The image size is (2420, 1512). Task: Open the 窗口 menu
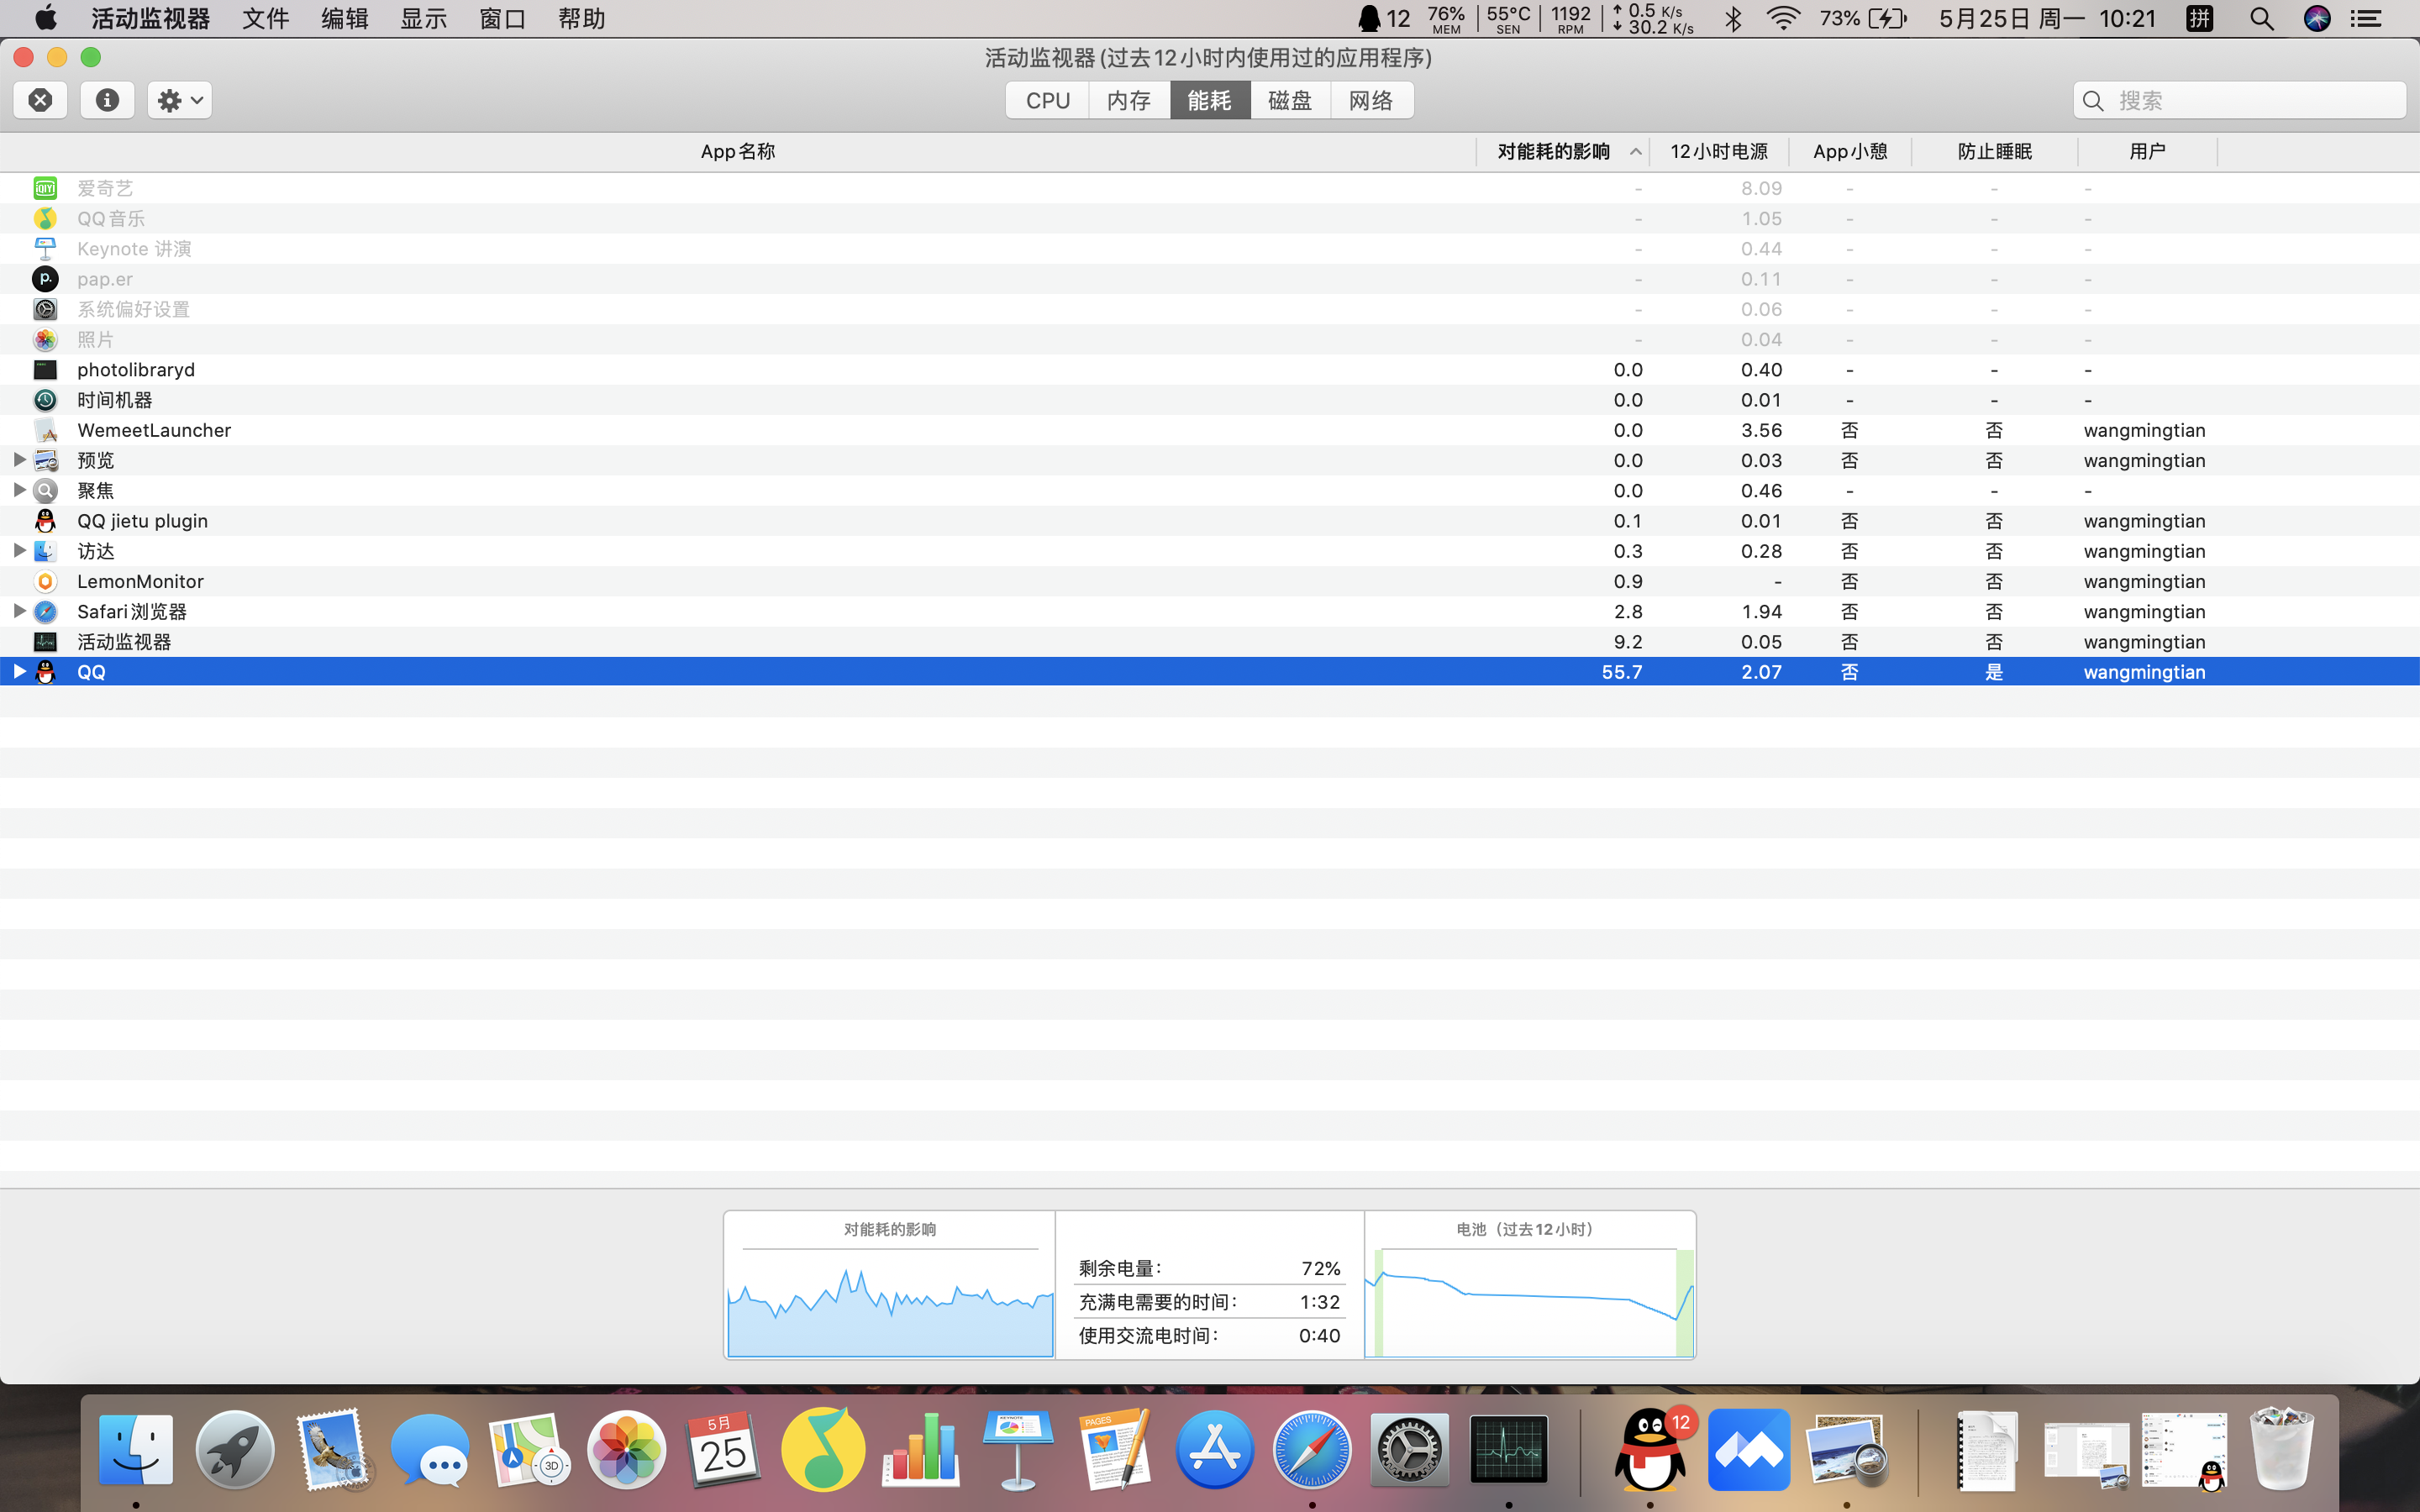502,18
